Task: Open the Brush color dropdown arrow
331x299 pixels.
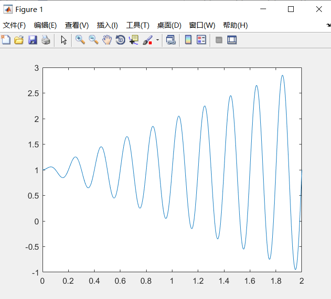Action: coord(158,40)
